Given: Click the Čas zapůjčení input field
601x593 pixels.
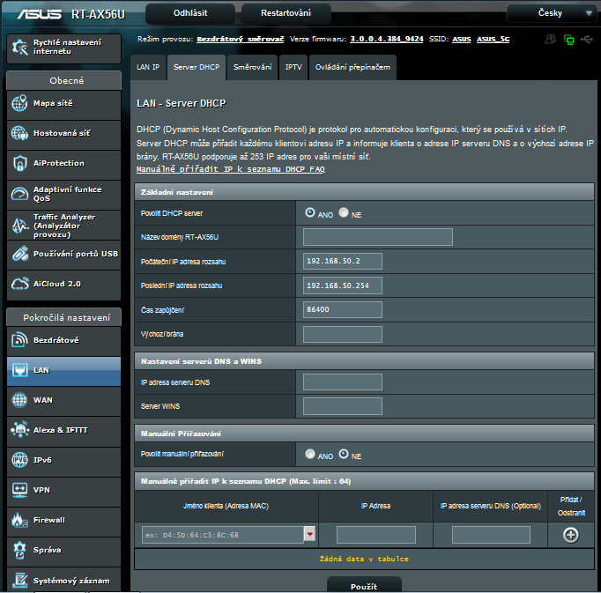Looking at the screenshot, I should tap(343, 310).
